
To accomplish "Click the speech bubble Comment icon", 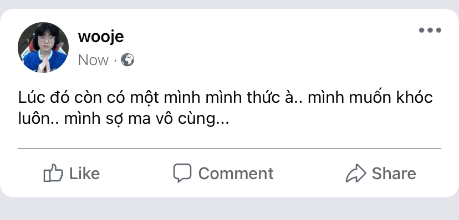I will click(182, 172).
